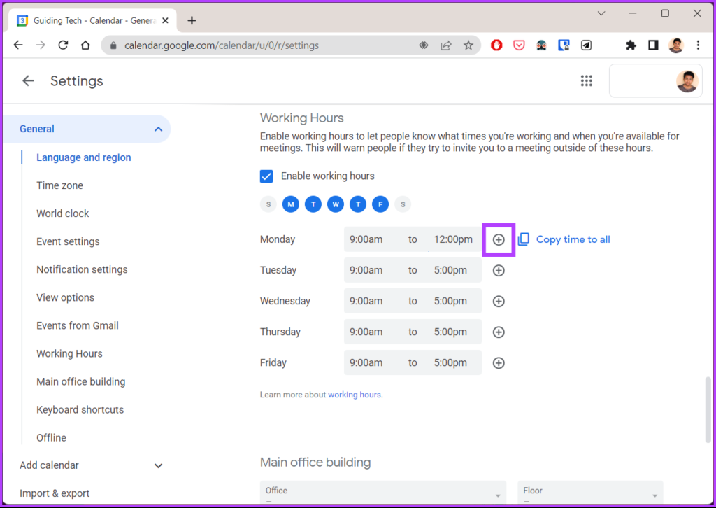Go back from Settings using arrow
Screen dimensions: 716x508
click(x=28, y=81)
